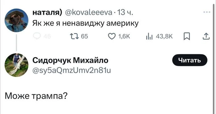Open view analytics bar-chart icon
This screenshot has width=216, height=114.
149,37
